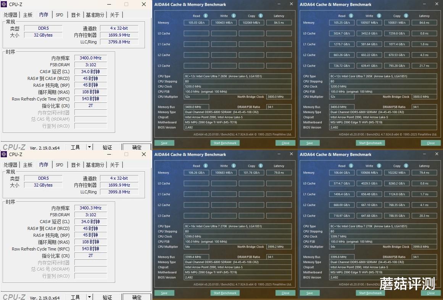Screen dimensions: 443x300
Task: Click Close button in 84.6 ns AIDA64 window
Action: click(x=431, y=143)
